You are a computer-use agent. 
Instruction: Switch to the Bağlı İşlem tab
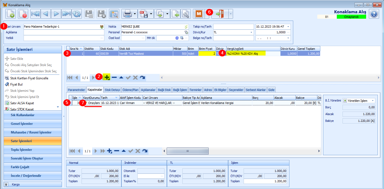[180, 90]
